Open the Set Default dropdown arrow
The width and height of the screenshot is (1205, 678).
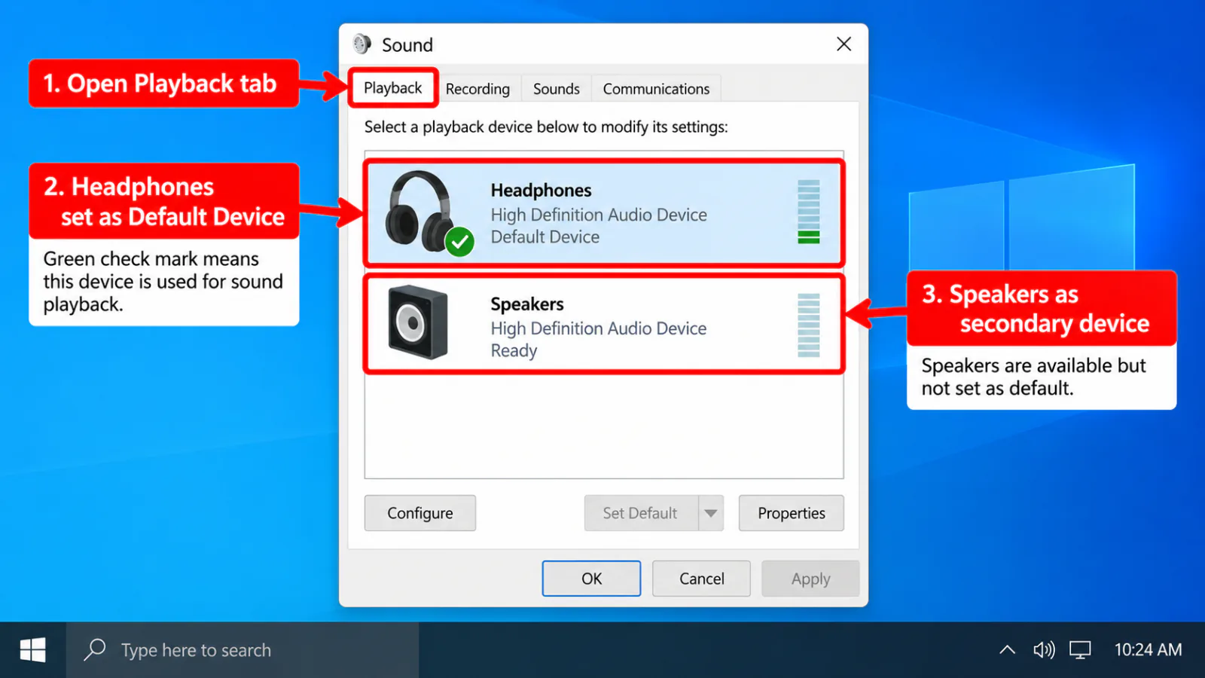click(x=711, y=513)
